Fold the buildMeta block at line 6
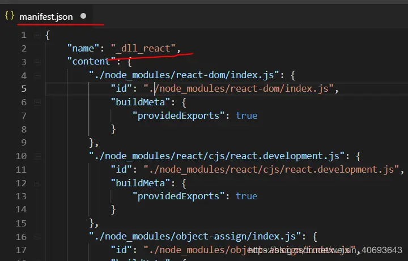408x261 pixels. click(37, 102)
